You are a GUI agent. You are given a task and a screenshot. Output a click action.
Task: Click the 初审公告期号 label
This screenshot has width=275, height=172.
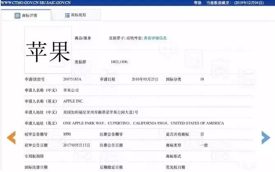(x=36, y=134)
